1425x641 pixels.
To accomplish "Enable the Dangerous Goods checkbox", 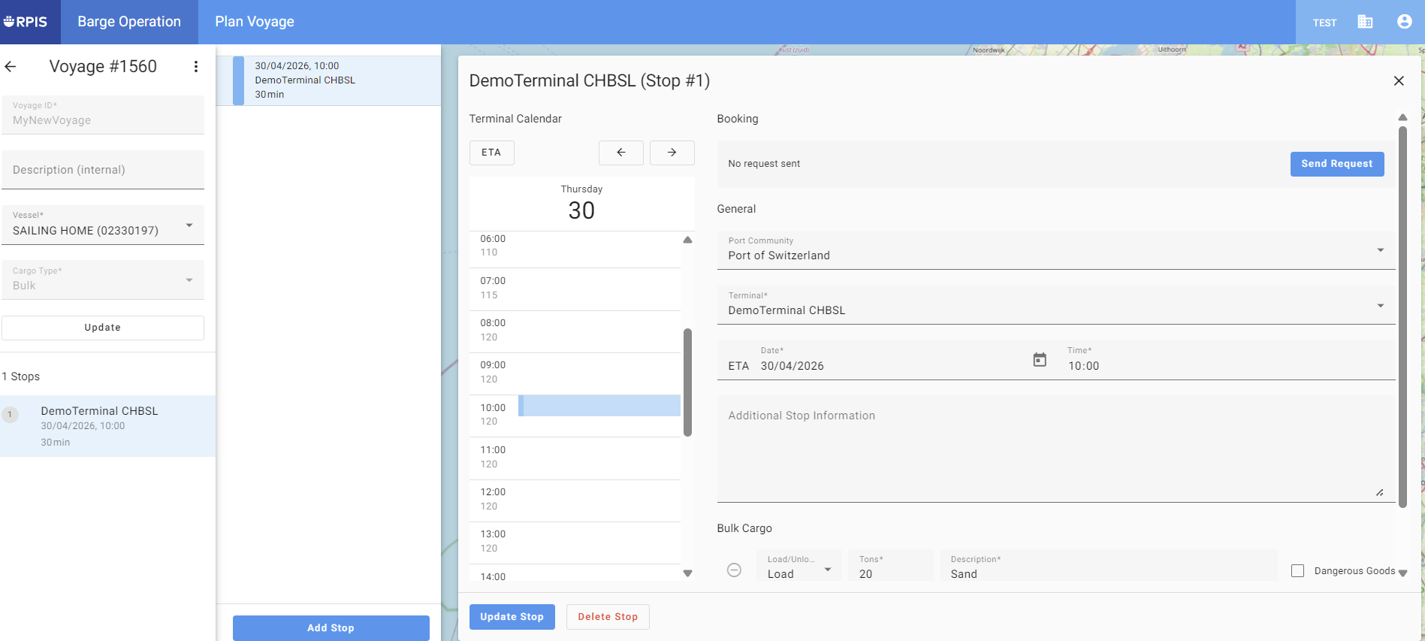I will 1297,571.
